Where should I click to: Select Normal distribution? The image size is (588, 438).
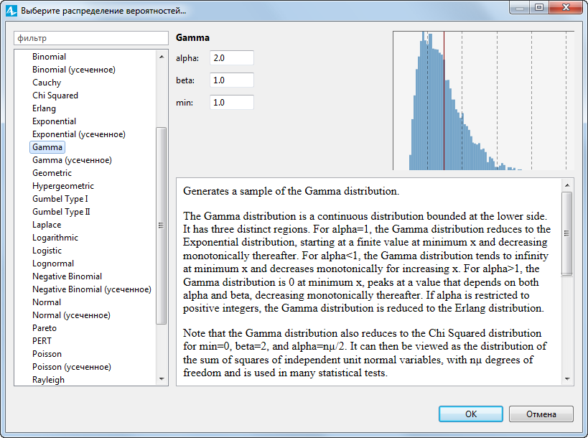click(47, 302)
